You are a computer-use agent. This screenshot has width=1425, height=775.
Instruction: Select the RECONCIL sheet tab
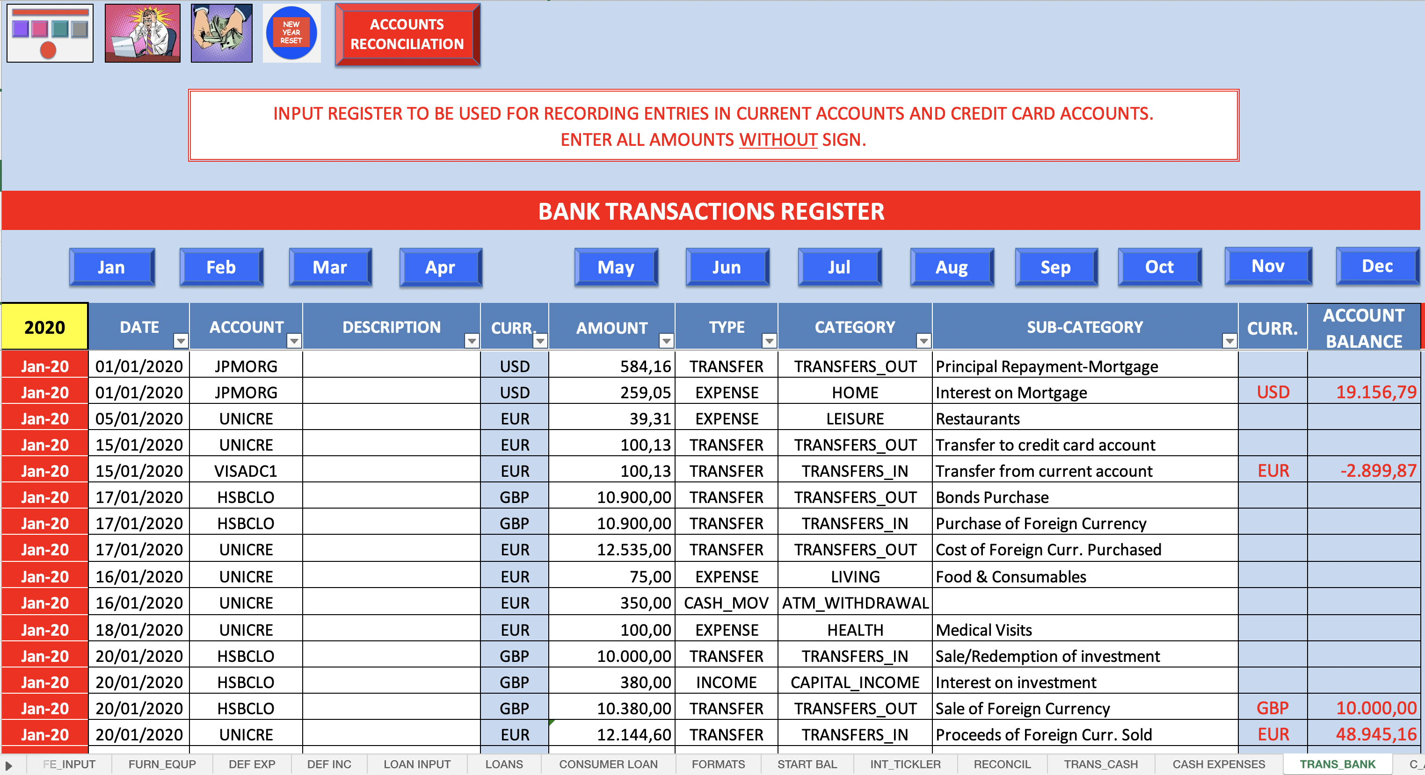(x=1002, y=764)
